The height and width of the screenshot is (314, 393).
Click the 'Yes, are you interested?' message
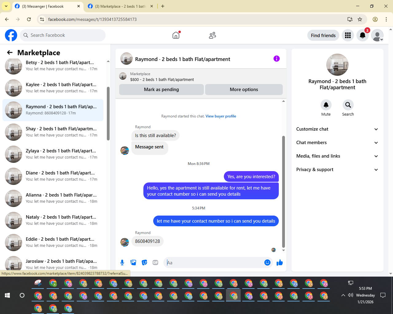pos(251,177)
